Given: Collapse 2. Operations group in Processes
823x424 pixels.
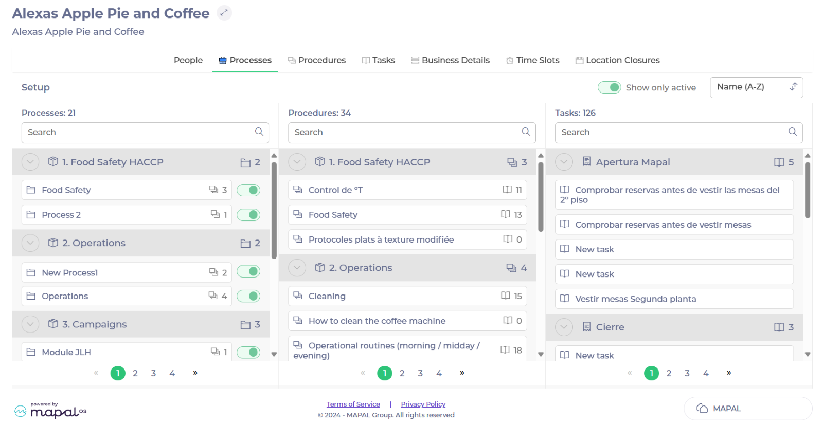Looking at the screenshot, I should (x=30, y=243).
